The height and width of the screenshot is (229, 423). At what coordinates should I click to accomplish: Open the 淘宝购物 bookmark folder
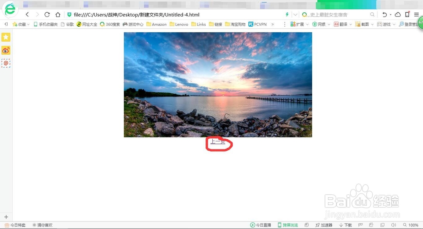[x=235, y=24]
